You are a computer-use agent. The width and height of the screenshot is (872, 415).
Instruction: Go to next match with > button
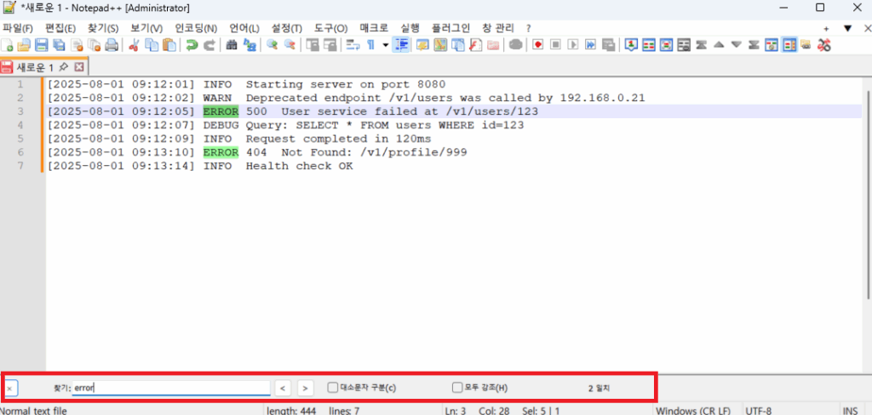305,388
